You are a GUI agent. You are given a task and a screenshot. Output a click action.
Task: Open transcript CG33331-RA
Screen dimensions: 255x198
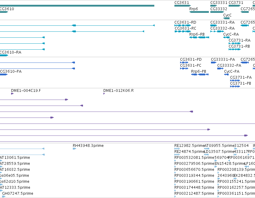coord(222,22)
